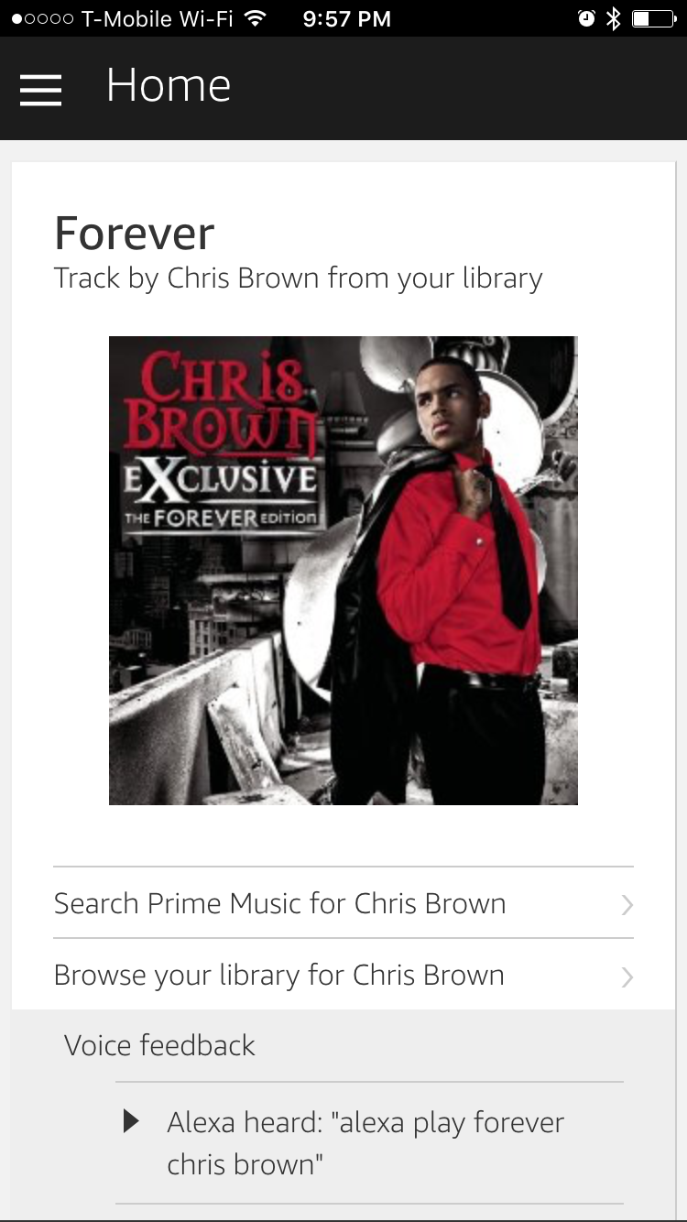Tap the cellular signal strength dots
Viewport: 687px width, 1222px height.
(42, 18)
